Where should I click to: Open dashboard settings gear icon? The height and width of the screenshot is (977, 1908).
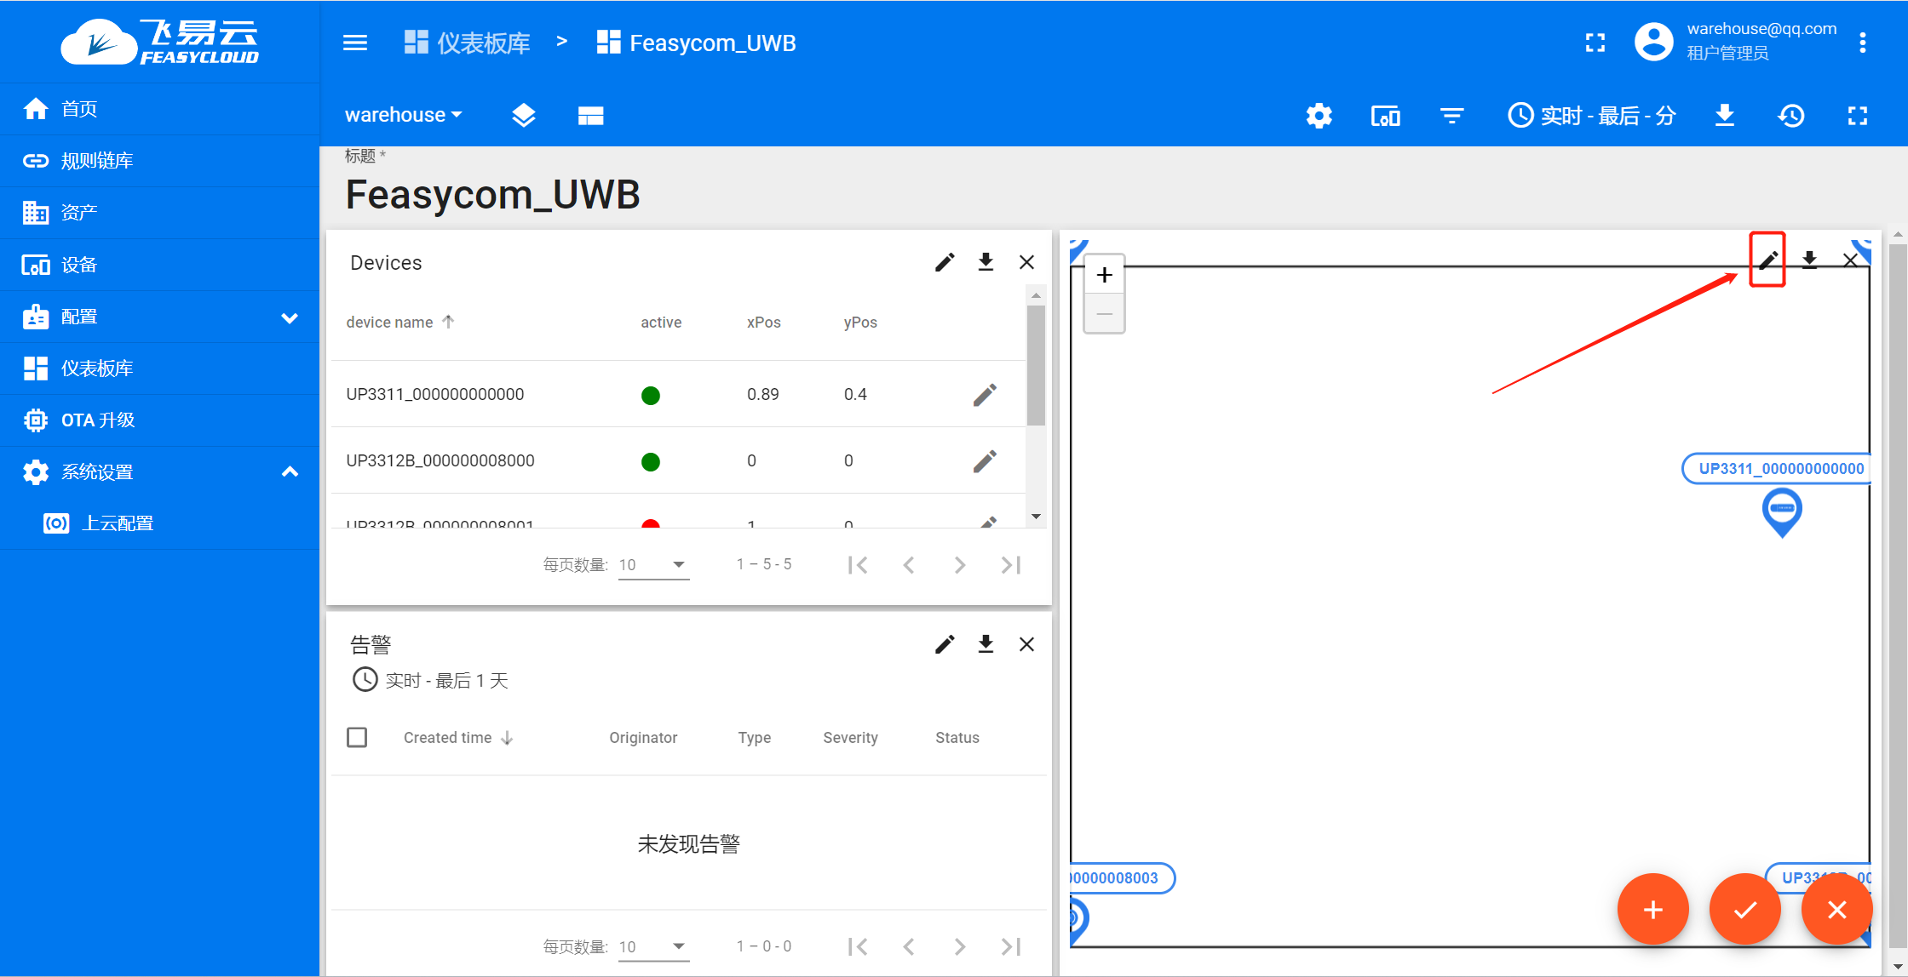click(1319, 116)
